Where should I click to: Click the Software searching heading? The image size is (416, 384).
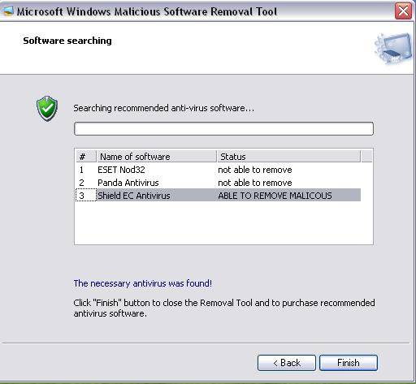pyautogui.click(x=67, y=41)
